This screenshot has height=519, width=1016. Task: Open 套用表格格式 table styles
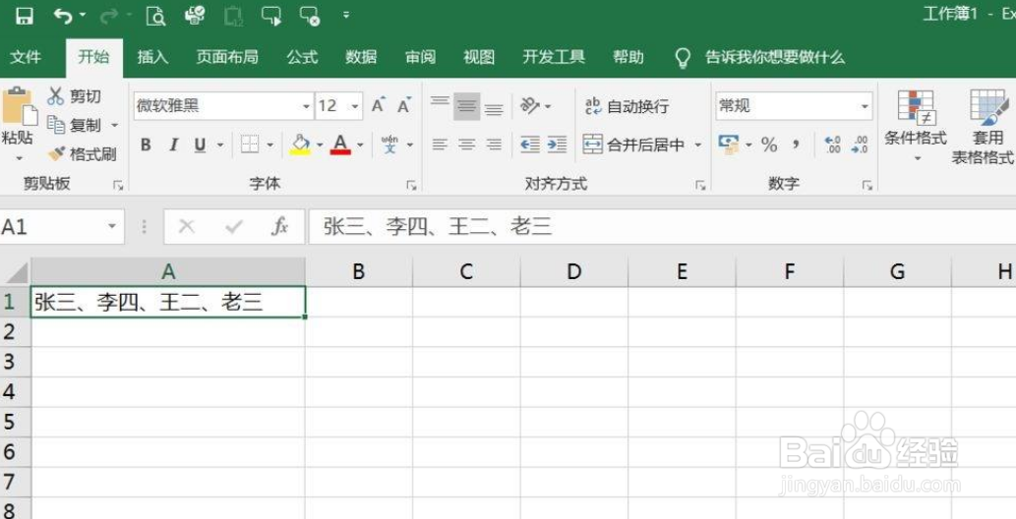pyautogui.click(x=983, y=126)
